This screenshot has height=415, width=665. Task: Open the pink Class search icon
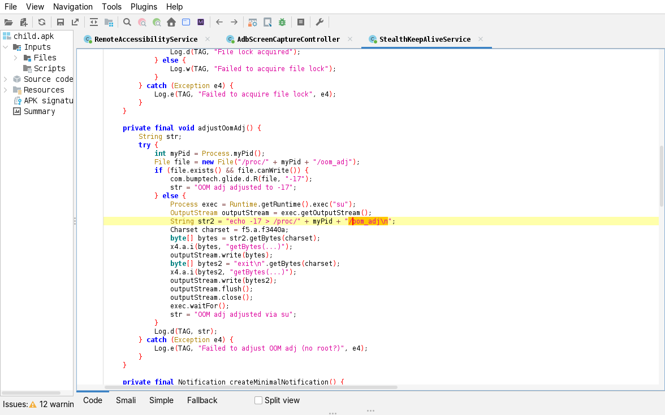click(x=142, y=23)
